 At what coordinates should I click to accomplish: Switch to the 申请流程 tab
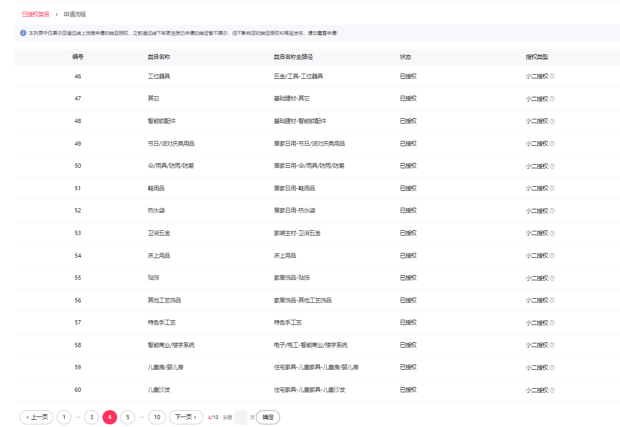pos(75,14)
